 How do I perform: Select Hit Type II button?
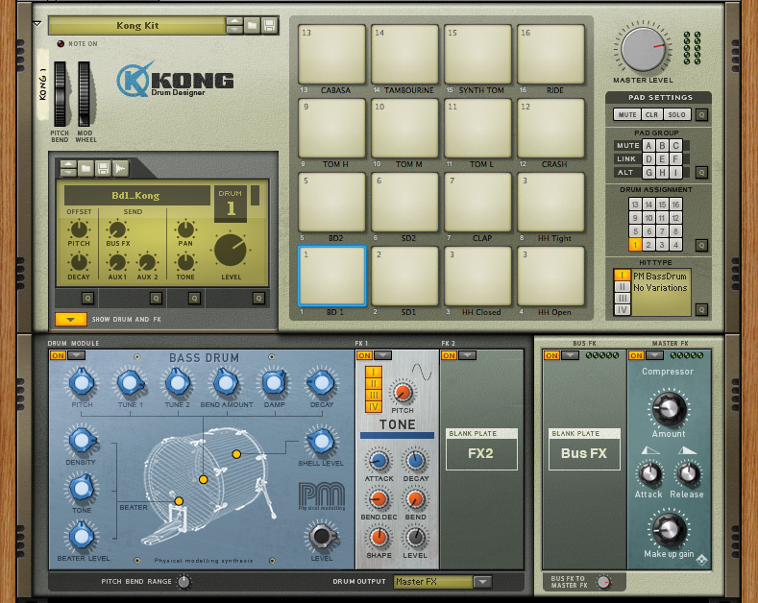tap(623, 287)
